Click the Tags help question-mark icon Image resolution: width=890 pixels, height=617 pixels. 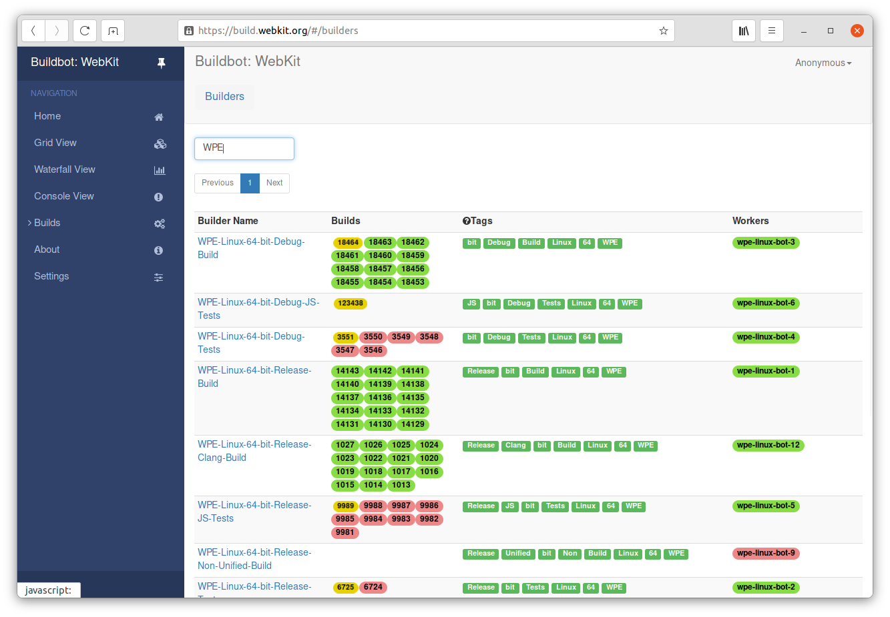pos(466,221)
